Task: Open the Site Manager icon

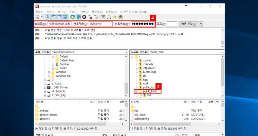Action: click(37, 17)
